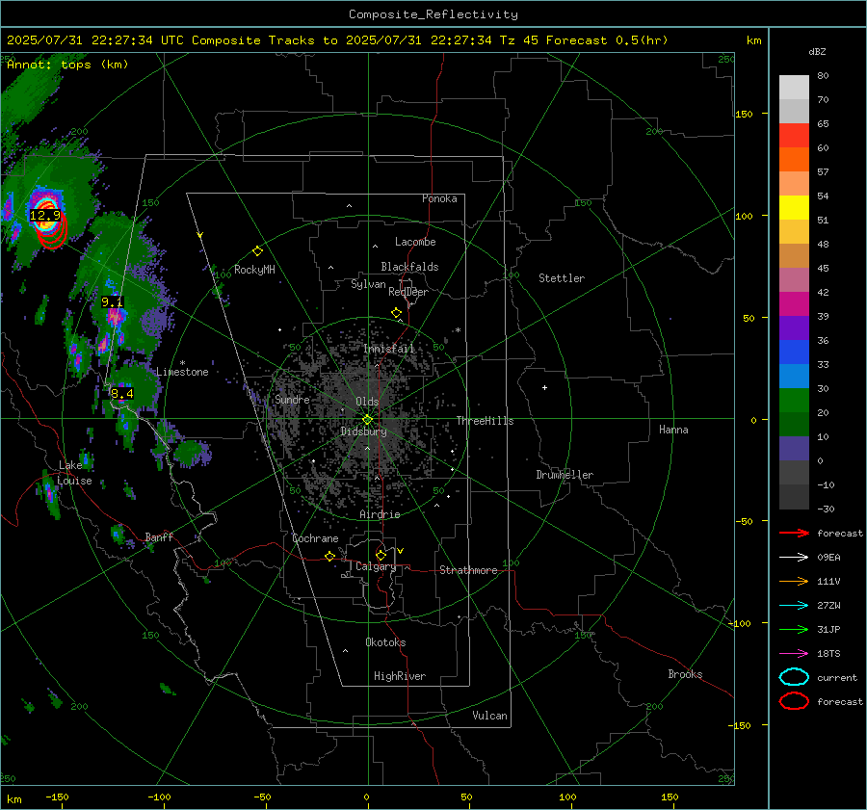The image size is (867, 810).
Task: Click the Stettler city label
Action: coord(562,278)
